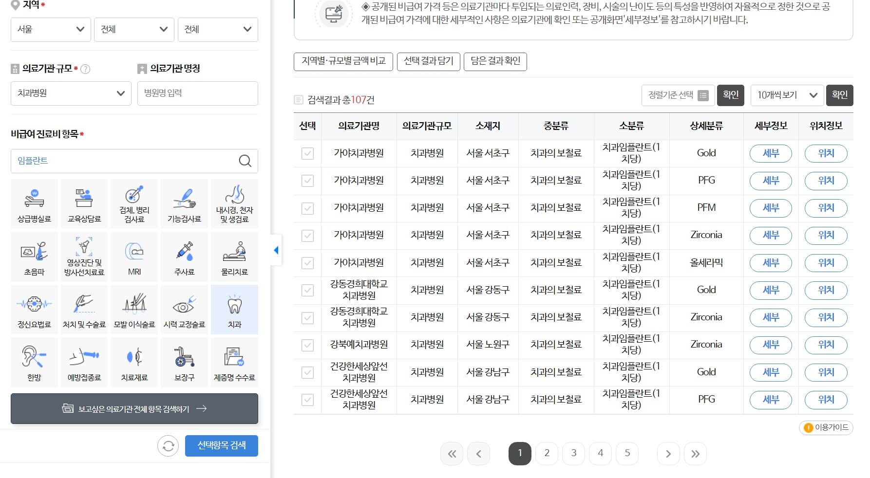Click the 선택 결과 담기 button
This screenshot has height=478, width=870.
tap(429, 61)
